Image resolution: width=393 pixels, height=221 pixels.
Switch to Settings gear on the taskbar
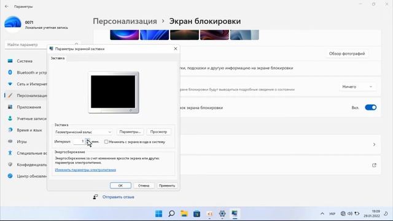[222, 214]
